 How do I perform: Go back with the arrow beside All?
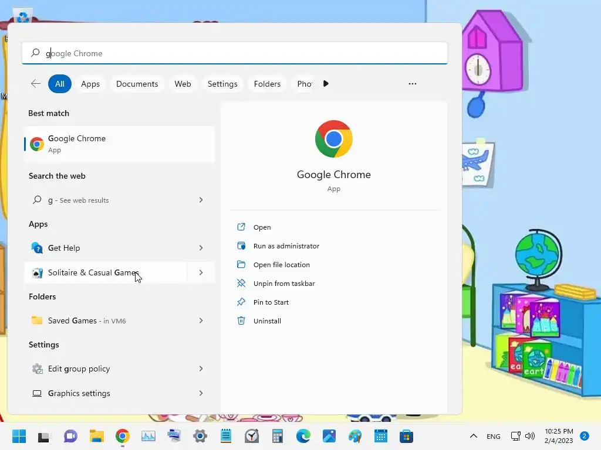(x=36, y=84)
